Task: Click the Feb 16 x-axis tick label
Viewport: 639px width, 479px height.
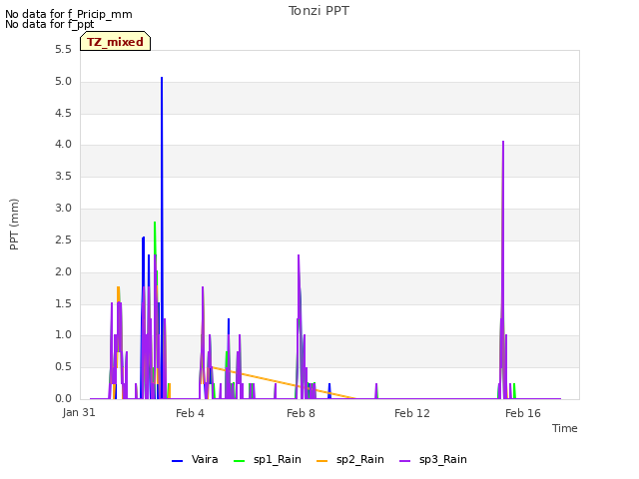Action: click(x=523, y=413)
